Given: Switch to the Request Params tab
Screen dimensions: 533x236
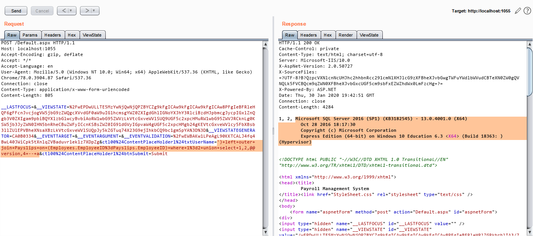Looking at the screenshot, I should (30, 35).
